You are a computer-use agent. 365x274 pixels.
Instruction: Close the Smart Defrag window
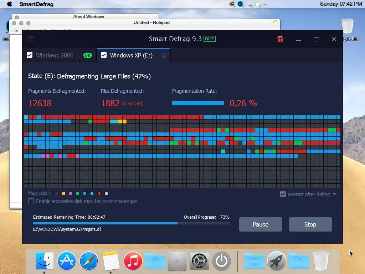pyautogui.click(x=334, y=39)
